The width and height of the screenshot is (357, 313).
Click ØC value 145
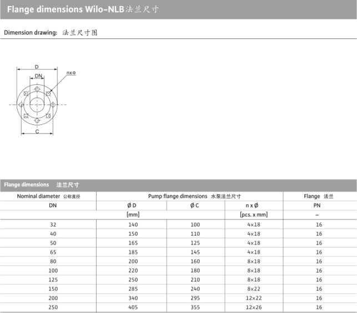point(195,252)
